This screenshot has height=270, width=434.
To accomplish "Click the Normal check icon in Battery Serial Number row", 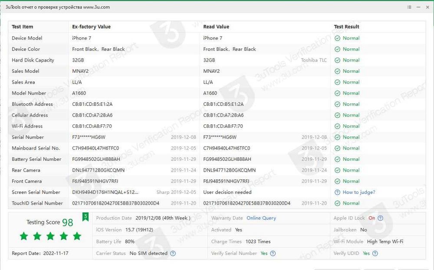I will pos(337,159).
